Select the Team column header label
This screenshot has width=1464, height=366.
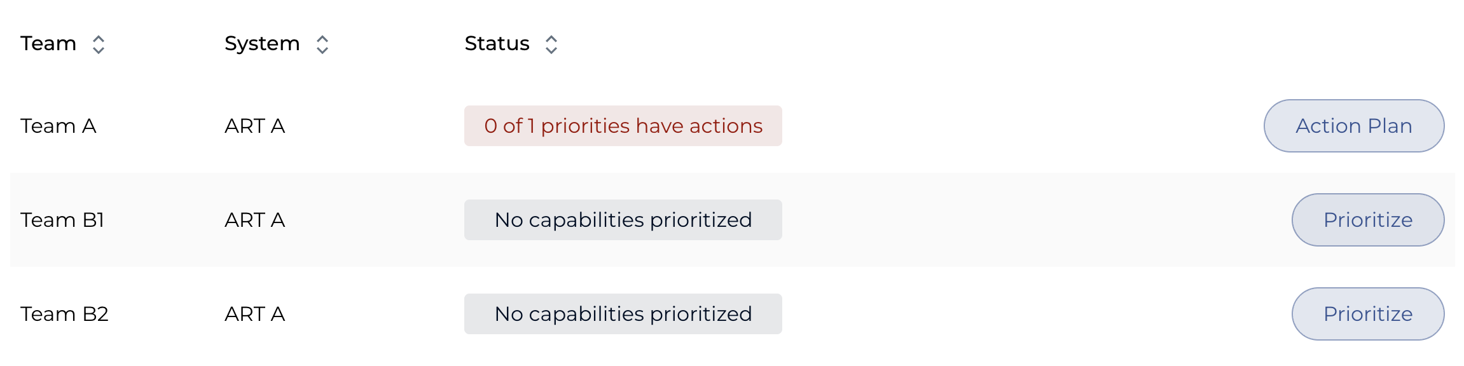[x=48, y=44]
